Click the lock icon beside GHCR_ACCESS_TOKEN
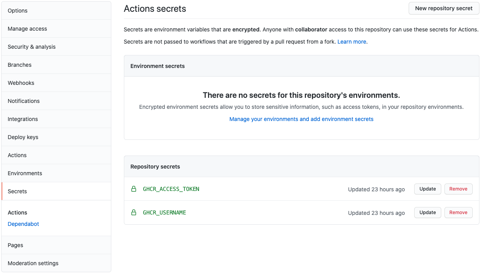Image resolution: width=494 pixels, height=275 pixels. 133,189
